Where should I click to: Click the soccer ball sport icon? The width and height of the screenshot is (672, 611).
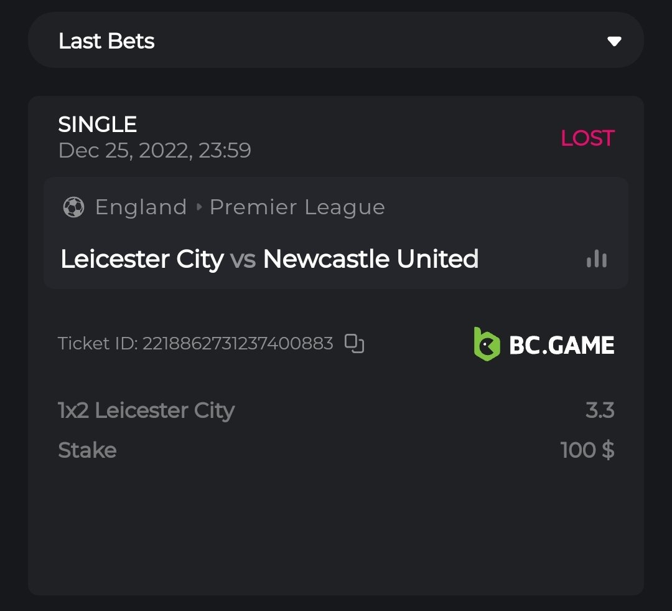pos(73,207)
